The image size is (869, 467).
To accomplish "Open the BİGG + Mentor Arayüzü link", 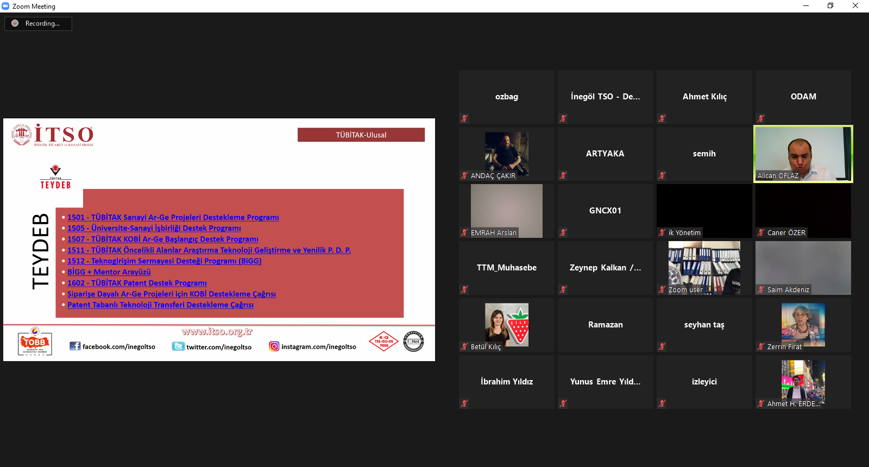I will [109, 272].
